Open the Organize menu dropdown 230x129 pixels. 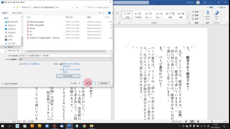coord(5,13)
